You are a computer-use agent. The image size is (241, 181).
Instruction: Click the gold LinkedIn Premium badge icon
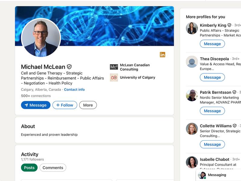[162, 55]
